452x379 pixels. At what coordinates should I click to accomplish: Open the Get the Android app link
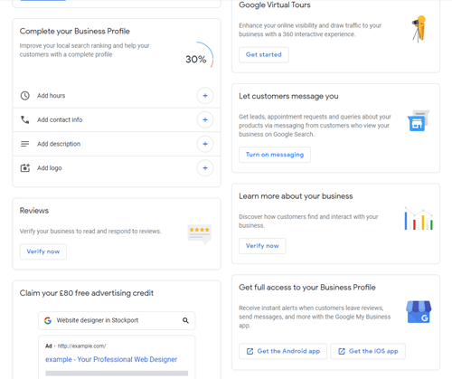click(x=283, y=351)
